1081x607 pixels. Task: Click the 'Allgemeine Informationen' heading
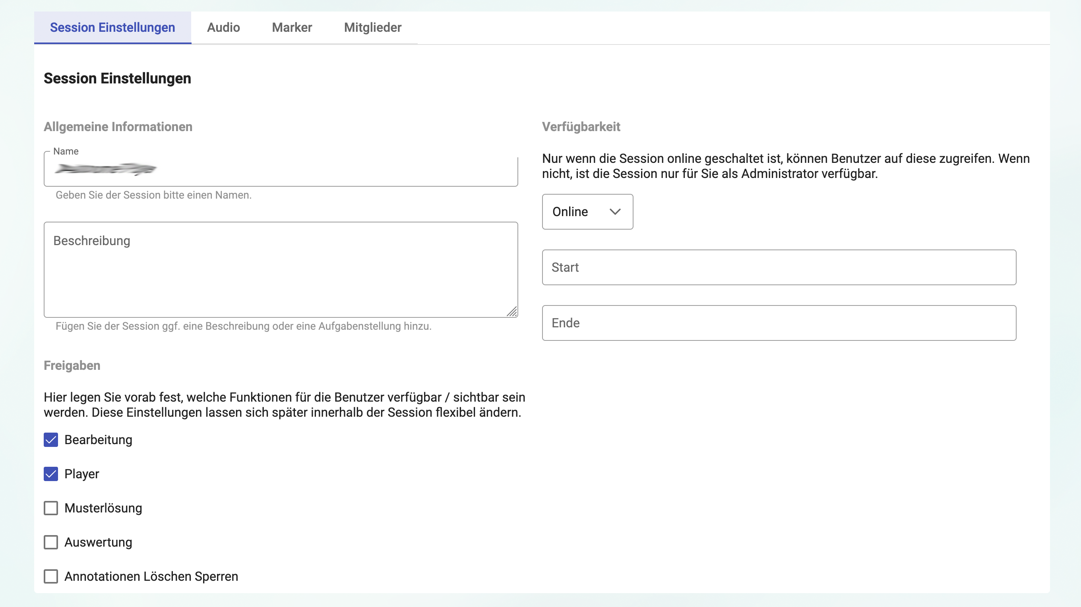118,127
